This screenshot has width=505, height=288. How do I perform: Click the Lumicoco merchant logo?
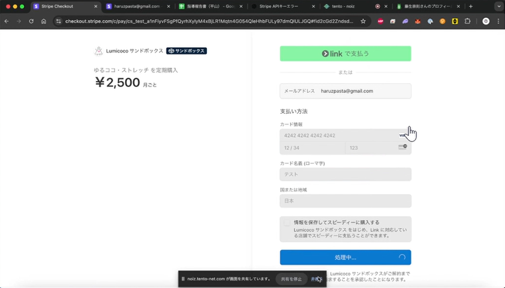(98, 51)
